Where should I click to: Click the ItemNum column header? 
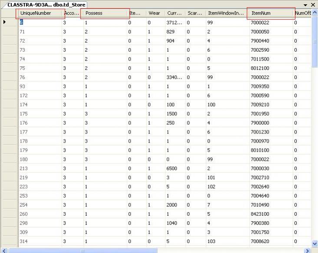click(x=271, y=13)
